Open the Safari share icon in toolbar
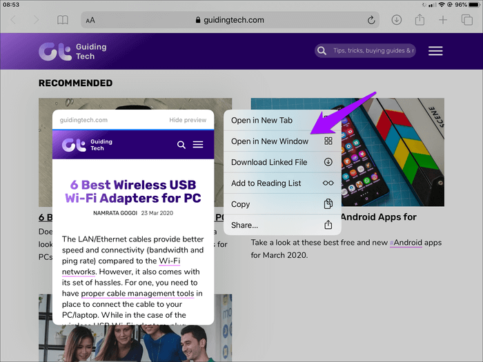Viewport: 483px width, 362px height. pyautogui.click(x=420, y=20)
